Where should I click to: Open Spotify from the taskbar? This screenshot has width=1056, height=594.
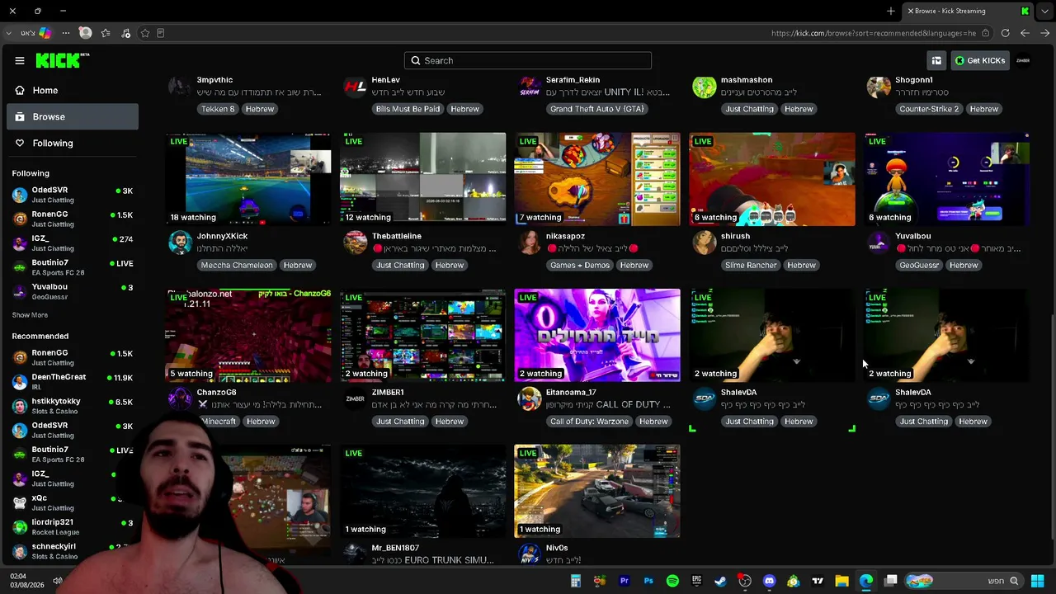(x=672, y=581)
